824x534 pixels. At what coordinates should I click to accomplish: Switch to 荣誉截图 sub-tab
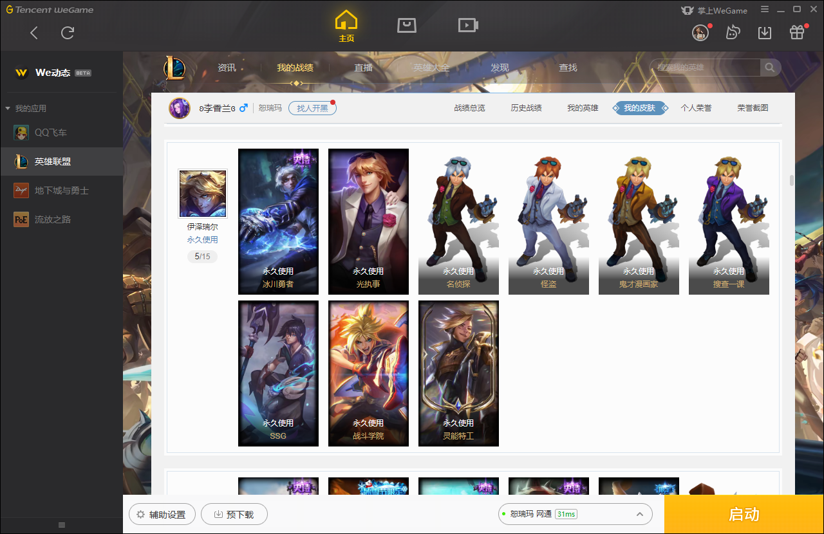point(753,108)
